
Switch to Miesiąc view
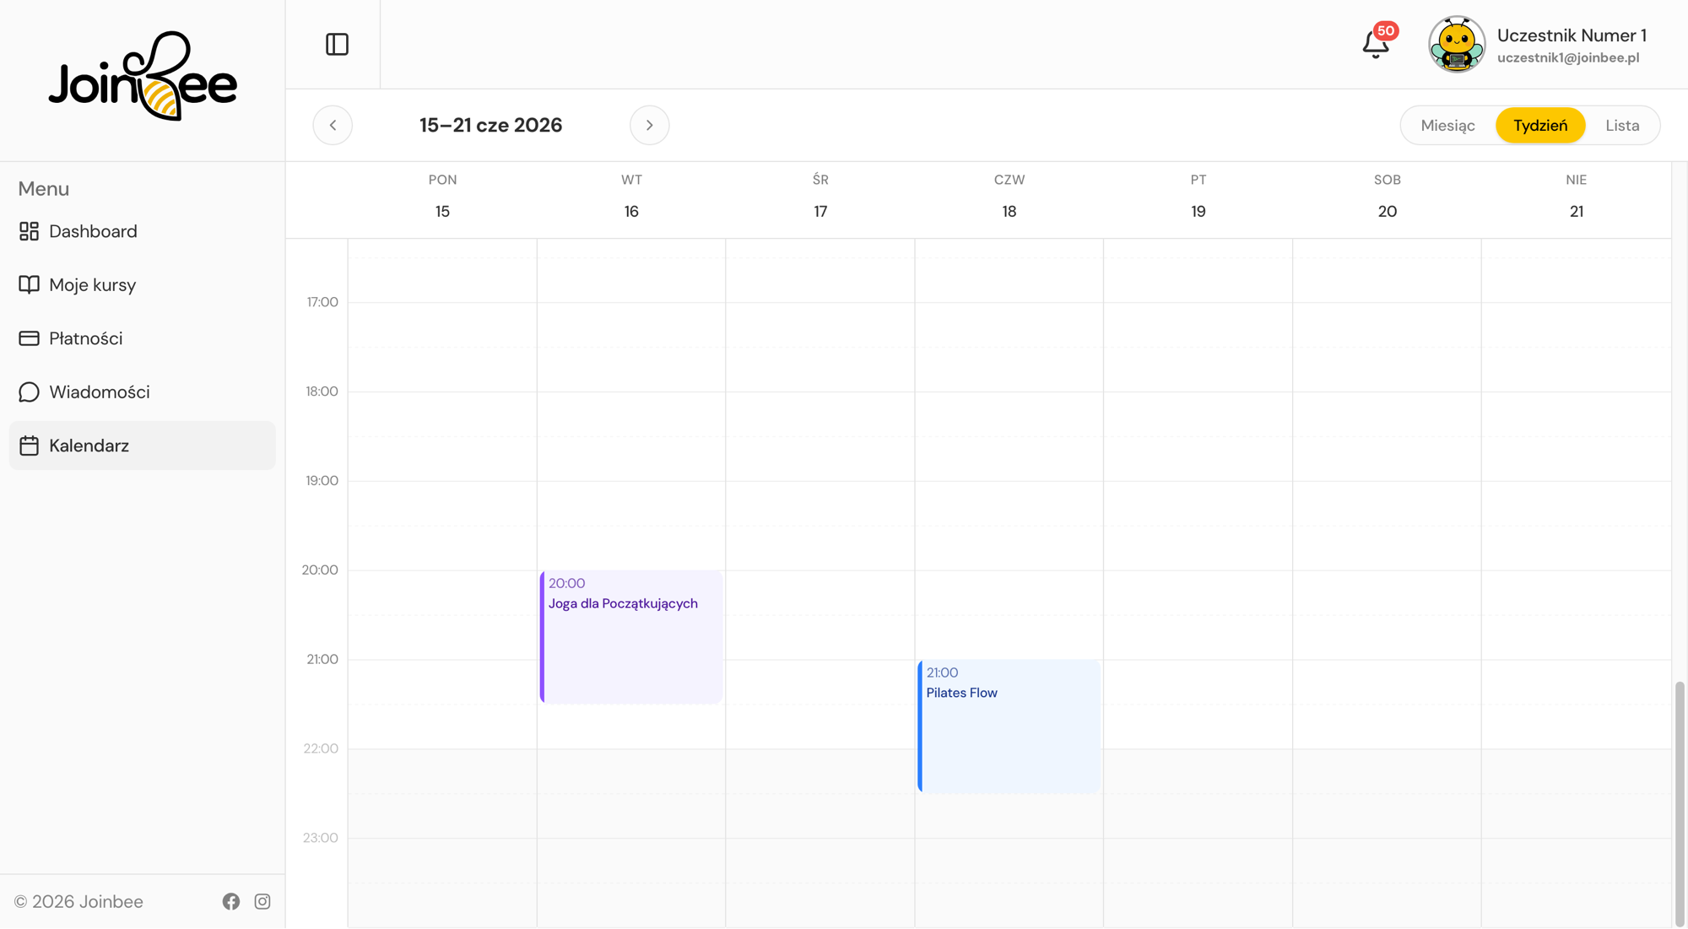click(1447, 125)
